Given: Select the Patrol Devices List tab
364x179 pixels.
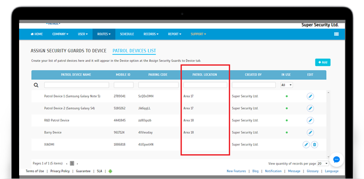Looking at the screenshot, I should pyautogui.click(x=134, y=51).
